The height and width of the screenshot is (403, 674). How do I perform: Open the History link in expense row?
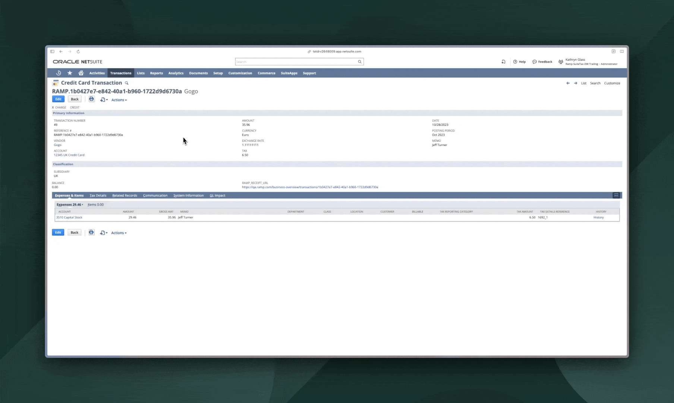click(598, 217)
